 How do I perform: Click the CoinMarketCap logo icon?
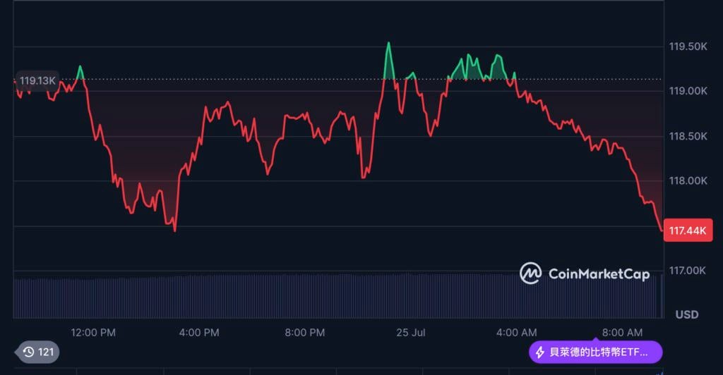530,273
